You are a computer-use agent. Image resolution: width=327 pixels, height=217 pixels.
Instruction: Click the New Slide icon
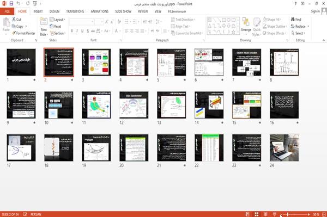coord(44,22)
